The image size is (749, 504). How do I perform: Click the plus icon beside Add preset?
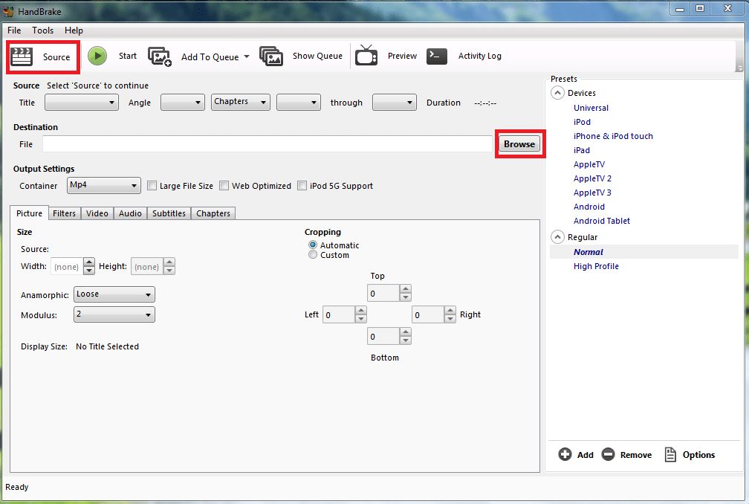pos(565,454)
